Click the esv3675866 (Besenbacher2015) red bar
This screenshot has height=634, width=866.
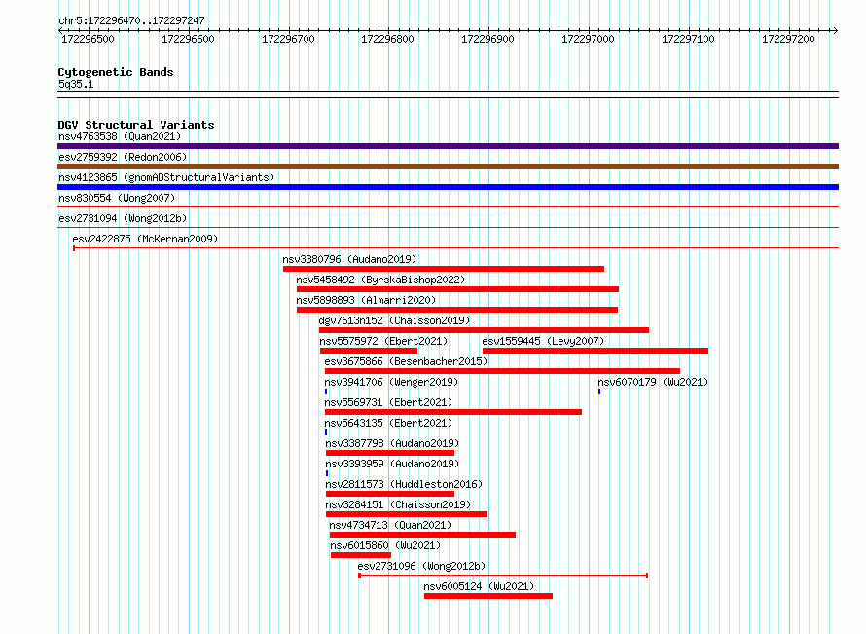click(502, 371)
